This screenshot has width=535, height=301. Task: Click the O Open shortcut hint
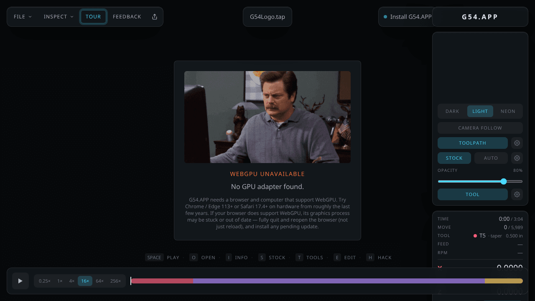(202, 258)
